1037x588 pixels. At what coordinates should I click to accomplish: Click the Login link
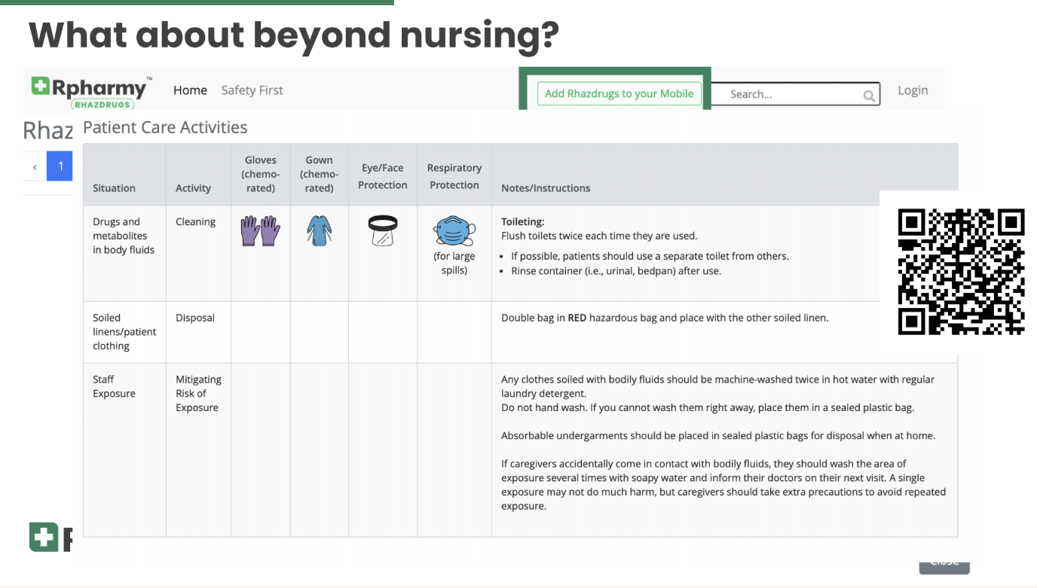coord(913,90)
